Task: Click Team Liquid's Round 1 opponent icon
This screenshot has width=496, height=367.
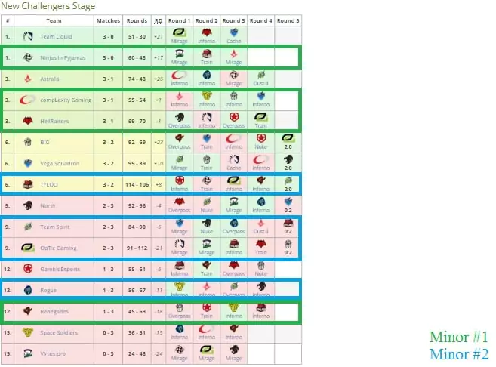Action: (x=179, y=32)
